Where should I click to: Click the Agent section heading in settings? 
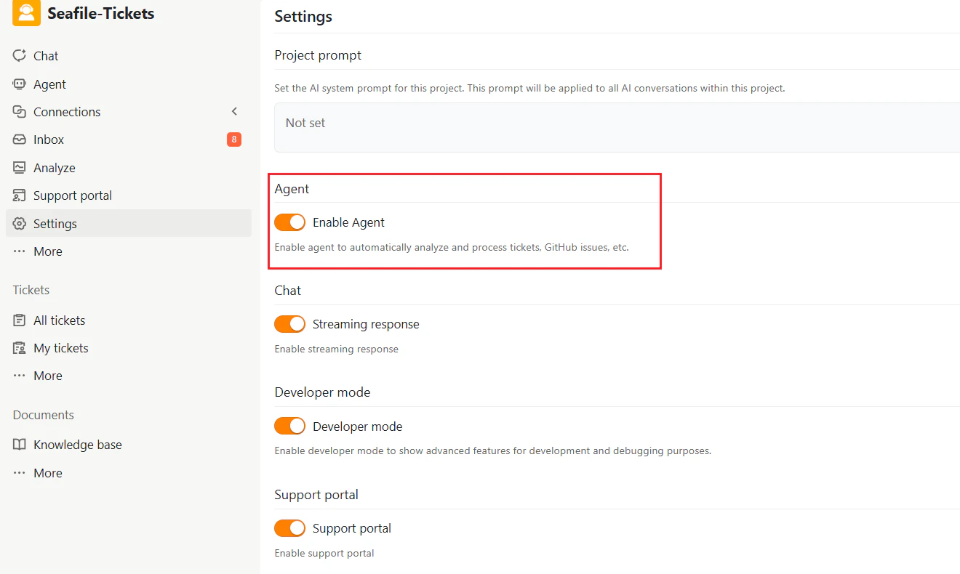[292, 189]
